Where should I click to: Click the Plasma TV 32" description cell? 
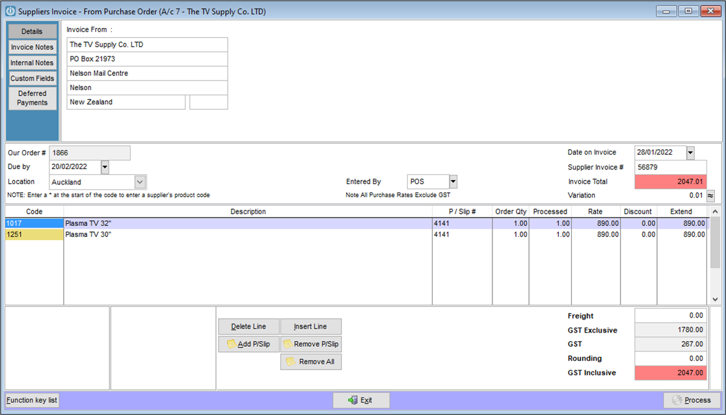(248, 223)
